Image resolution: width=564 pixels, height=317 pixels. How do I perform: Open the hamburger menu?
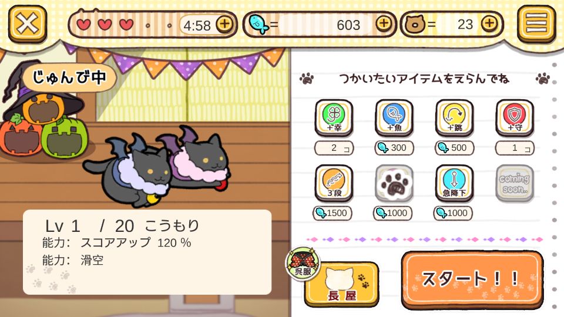[x=536, y=23]
